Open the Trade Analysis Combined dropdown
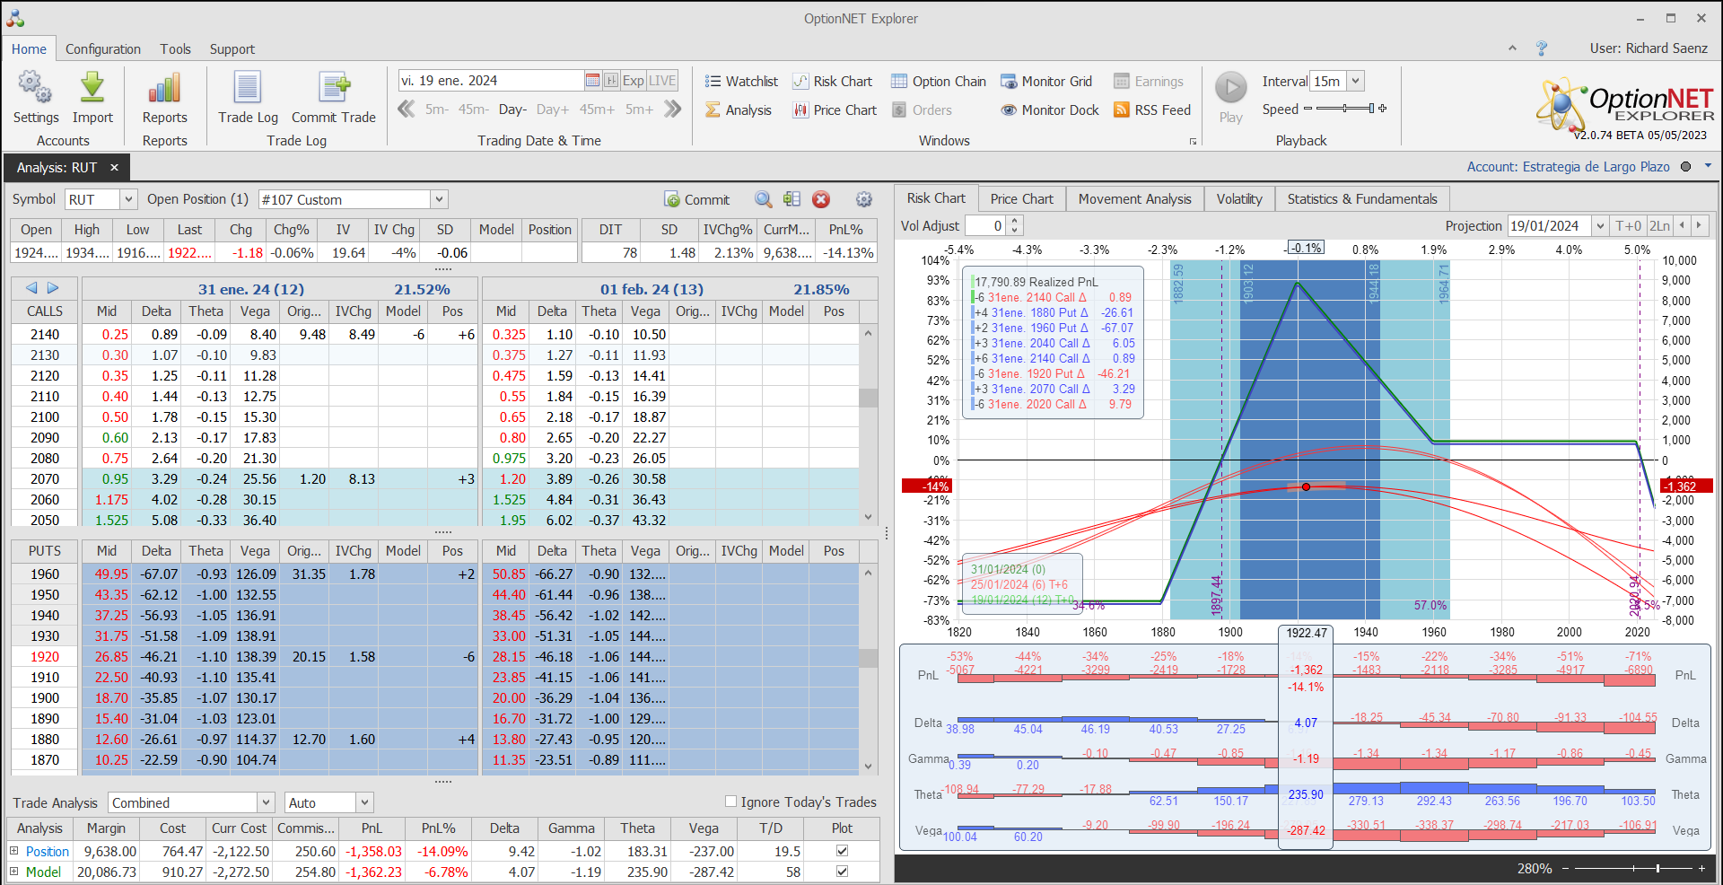The image size is (1723, 885). (266, 802)
